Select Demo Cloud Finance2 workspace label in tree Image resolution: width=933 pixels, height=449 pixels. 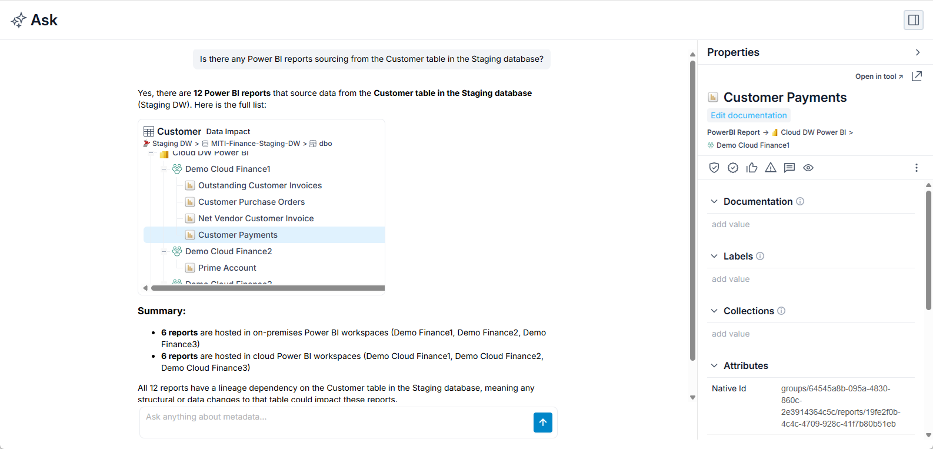pos(228,251)
